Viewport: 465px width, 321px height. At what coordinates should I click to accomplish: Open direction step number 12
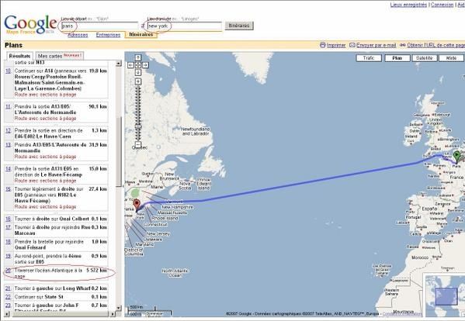(x=8, y=130)
